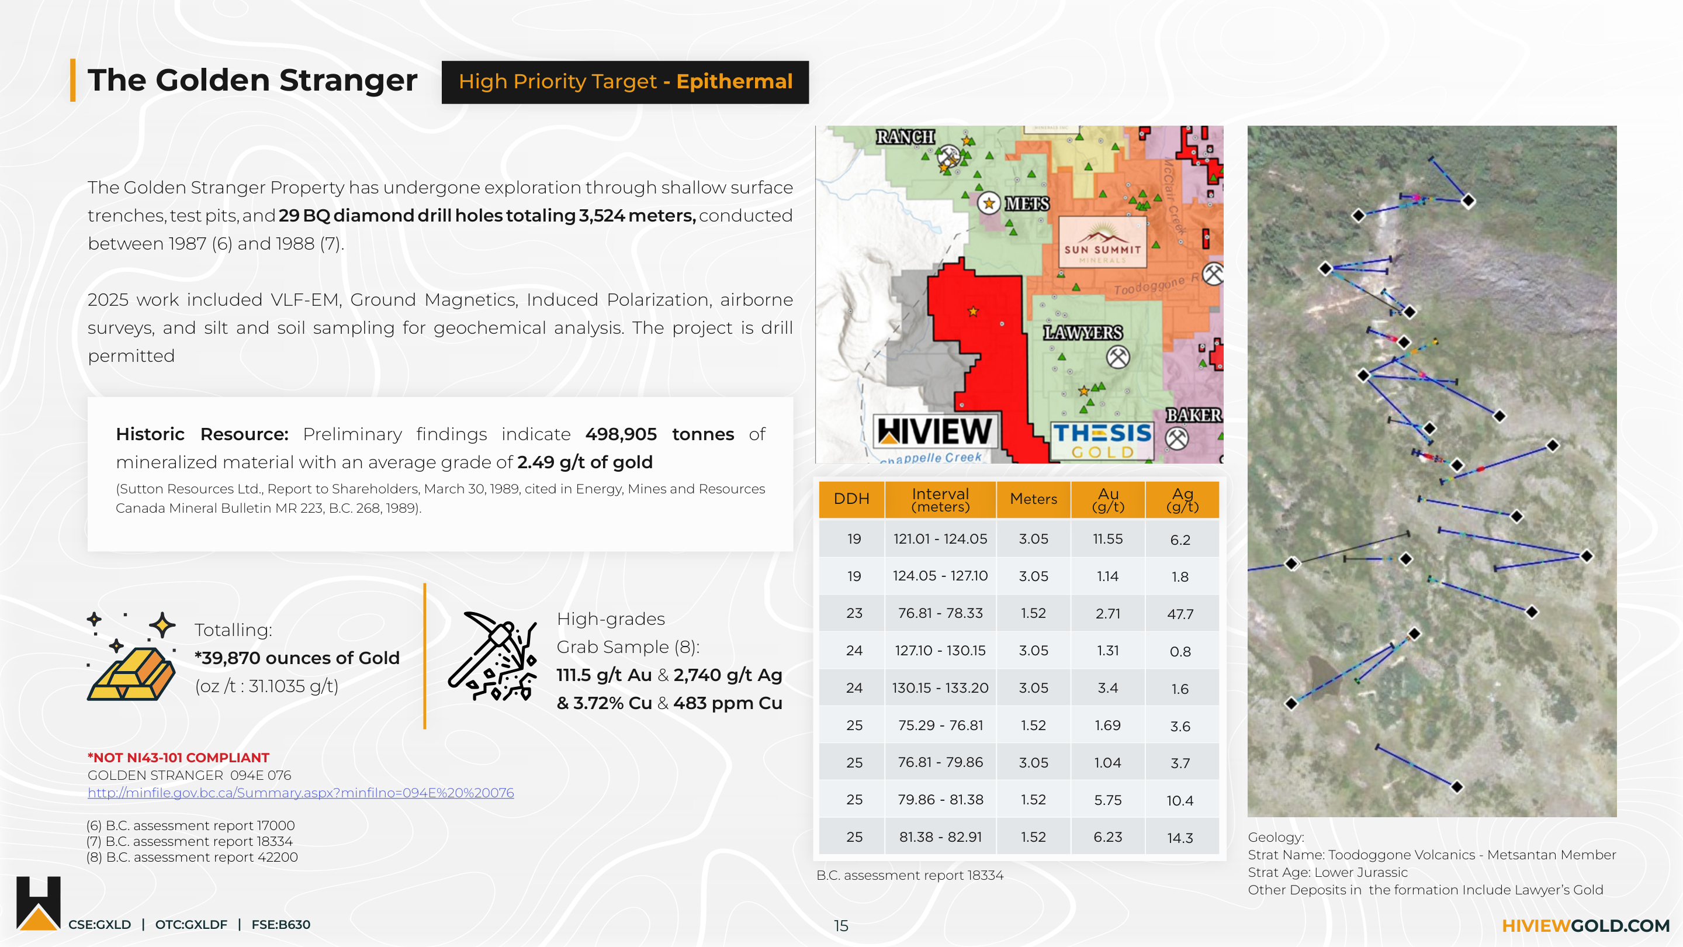Select the Ag value 6.2
1683x947 pixels.
pos(1182,539)
